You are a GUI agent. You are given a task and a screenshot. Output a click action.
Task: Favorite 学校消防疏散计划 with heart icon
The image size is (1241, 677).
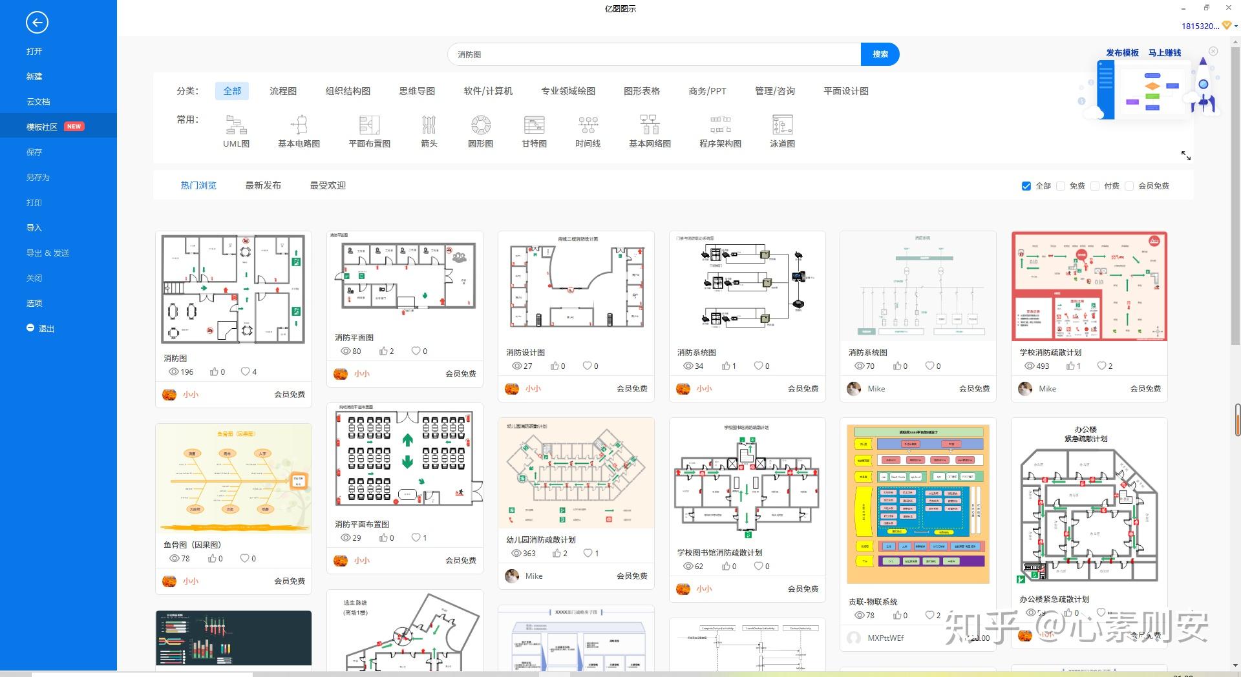click(1101, 366)
